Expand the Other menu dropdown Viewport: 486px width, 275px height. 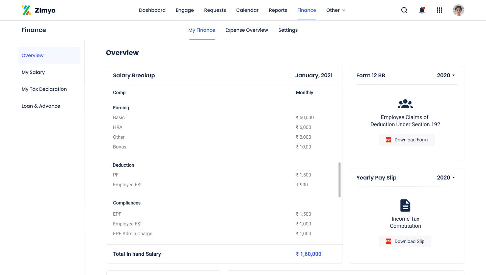(335, 10)
